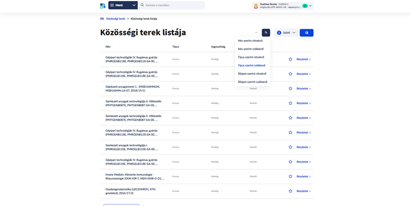Open the three-dot more options menu
Image resolution: width=410 pixels, height=206 pixels.
256,33
